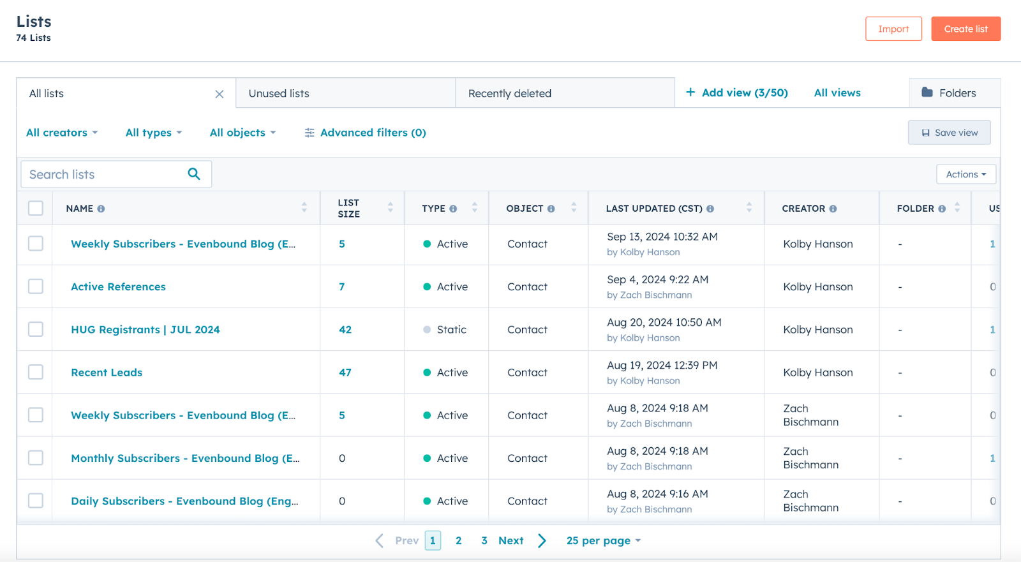Sort by LIST SIZE column arrows

point(391,207)
